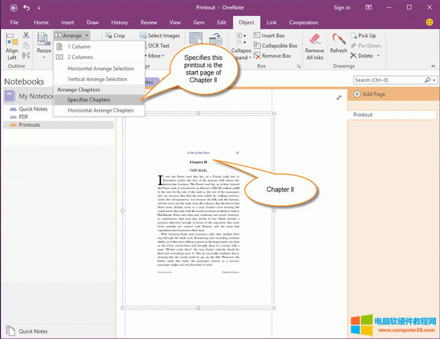Expand the page view arrow icon

339,97
